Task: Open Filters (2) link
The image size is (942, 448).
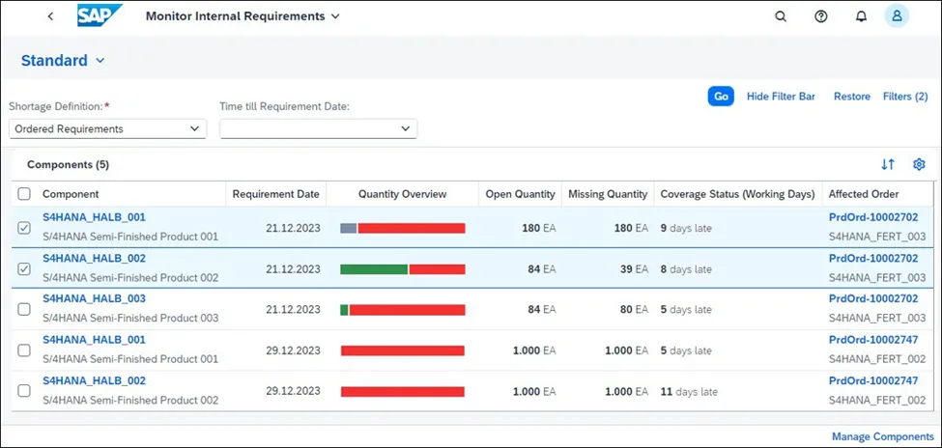Action: click(905, 97)
